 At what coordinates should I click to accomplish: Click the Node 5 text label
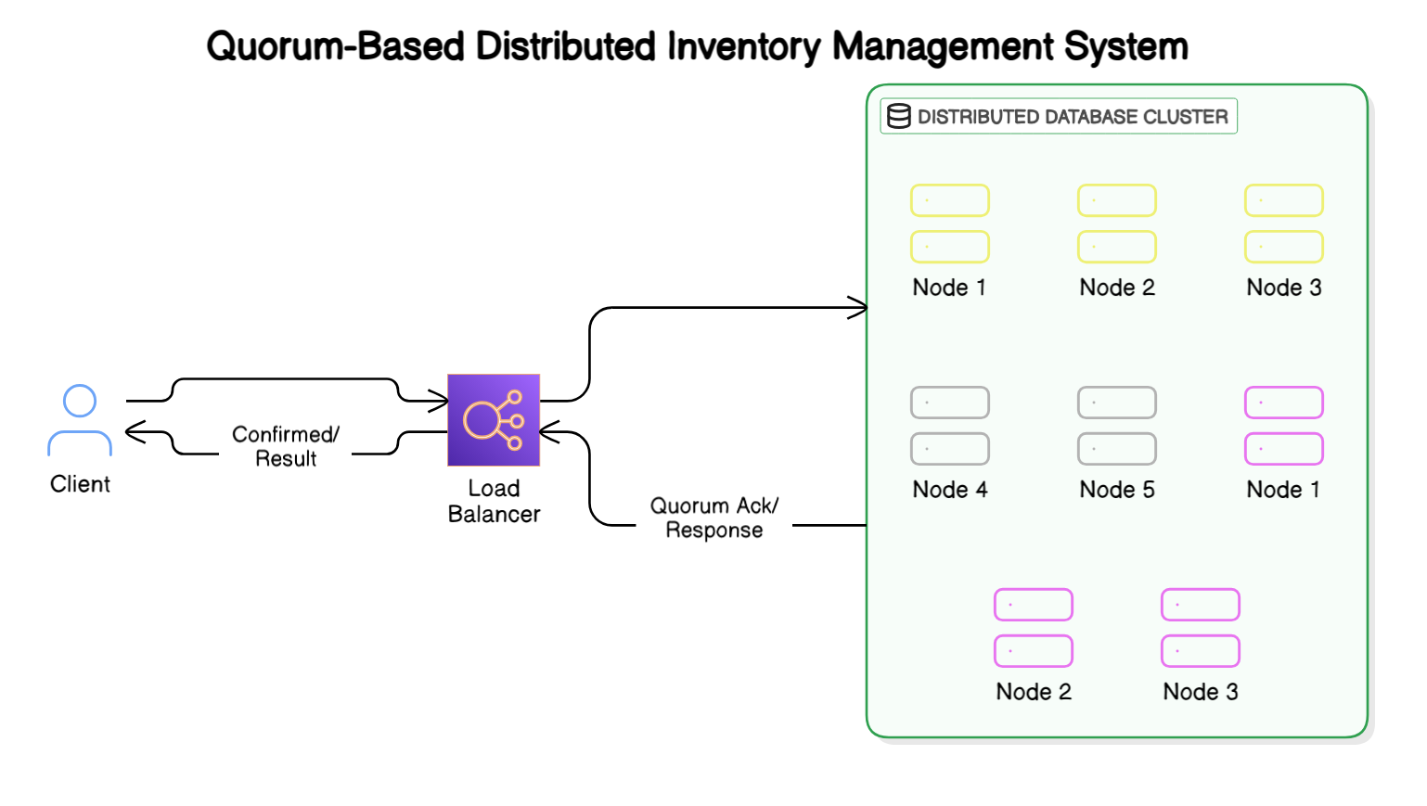[1116, 490]
